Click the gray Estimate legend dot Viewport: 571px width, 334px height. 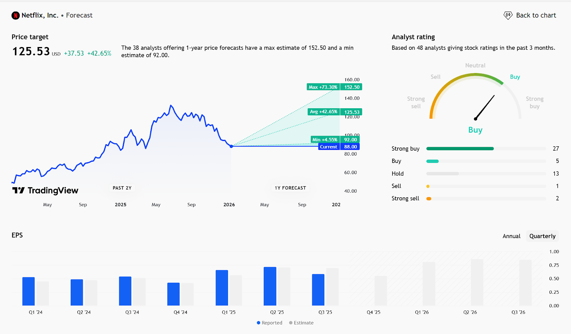click(x=290, y=323)
